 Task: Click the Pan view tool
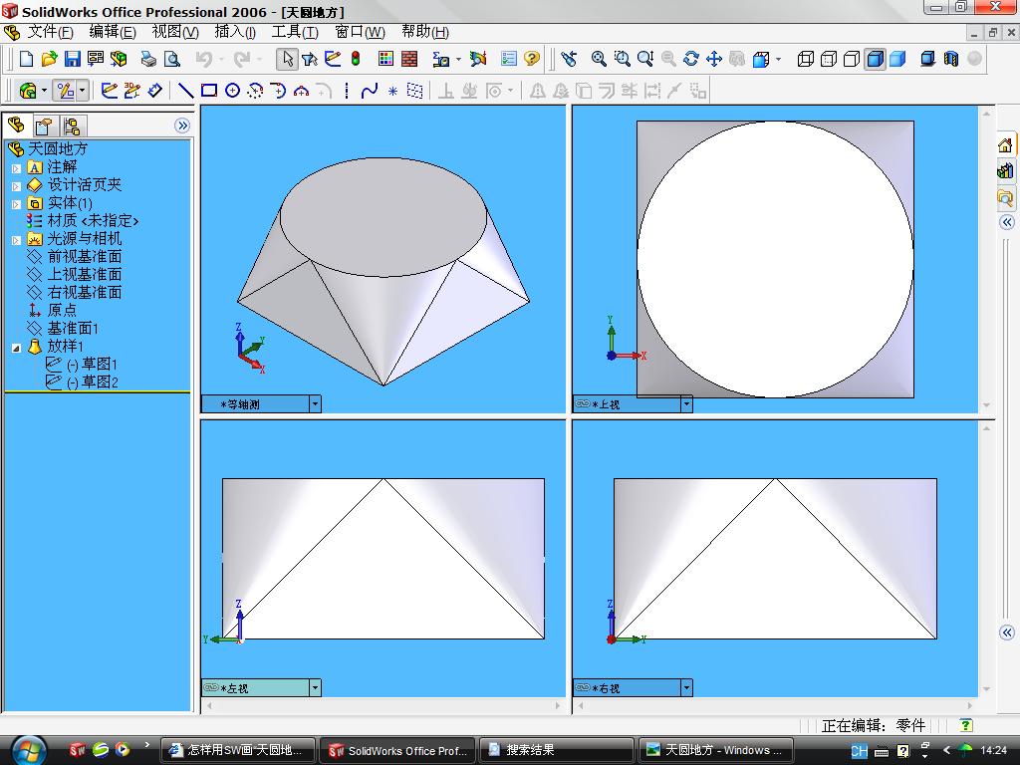click(x=713, y=59)
